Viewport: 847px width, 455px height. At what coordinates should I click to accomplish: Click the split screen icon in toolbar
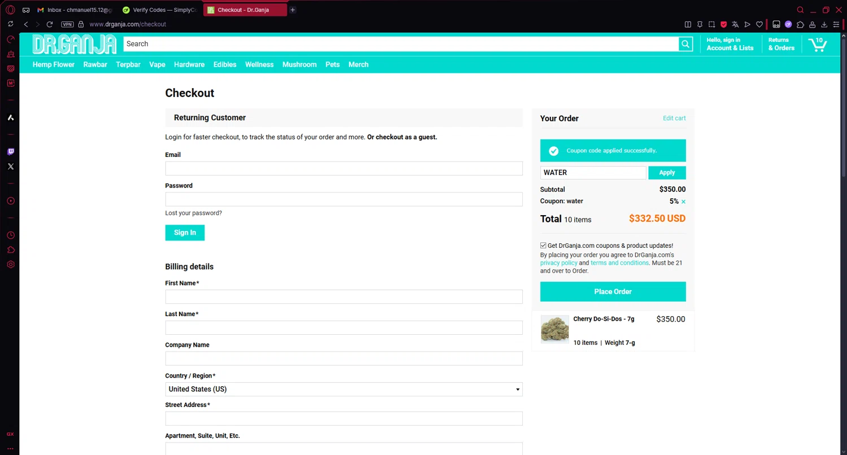[688, 24]
